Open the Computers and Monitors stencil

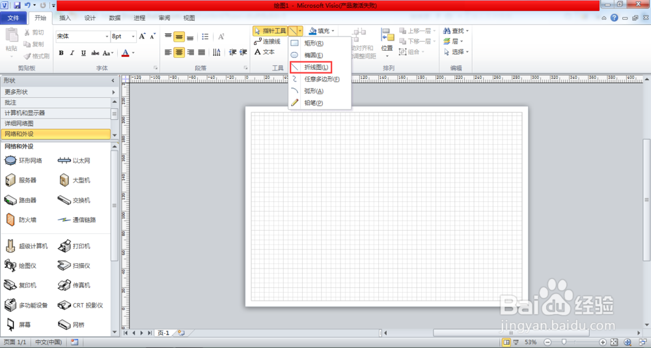pyautogui.click(x=55, y=113)
